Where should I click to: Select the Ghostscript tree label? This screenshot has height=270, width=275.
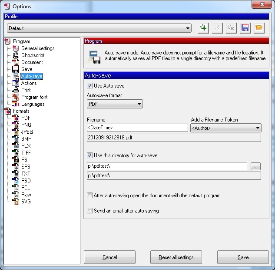click(x=33, y=55)
